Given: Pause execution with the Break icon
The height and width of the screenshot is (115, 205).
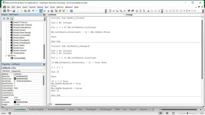Looking at the screenshot, I should [x=45, y=11].
